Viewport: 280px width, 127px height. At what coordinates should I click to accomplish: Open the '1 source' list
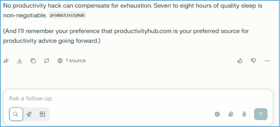coord(71,61)
